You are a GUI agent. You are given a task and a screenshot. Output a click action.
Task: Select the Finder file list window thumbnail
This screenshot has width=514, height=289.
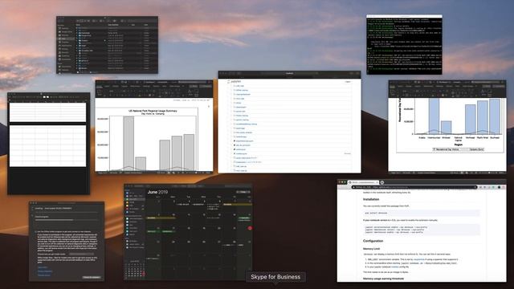tap(107, 45)
